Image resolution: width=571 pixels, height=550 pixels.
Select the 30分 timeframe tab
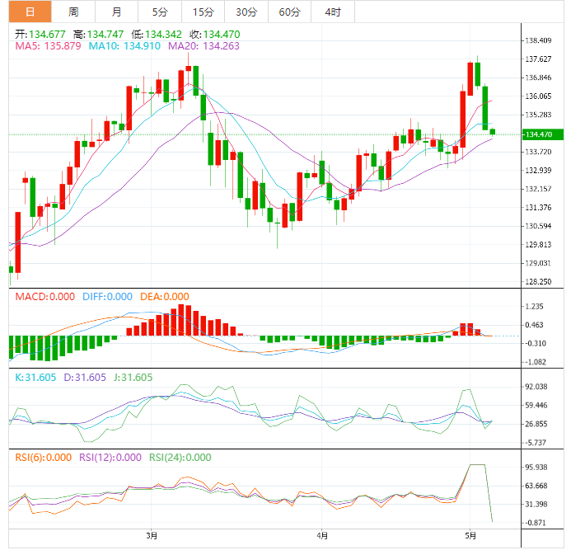(x=246, y=12)
